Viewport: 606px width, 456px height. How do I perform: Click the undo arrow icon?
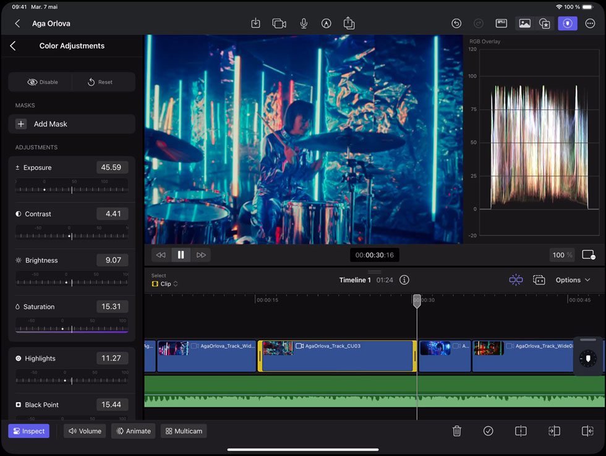(x=456, y=23)
